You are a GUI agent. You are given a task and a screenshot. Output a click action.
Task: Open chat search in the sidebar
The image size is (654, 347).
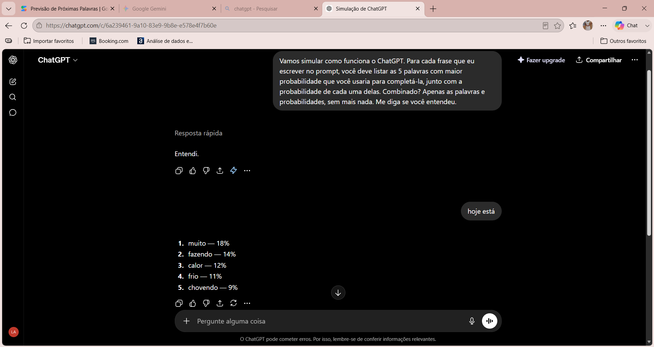pyautogui.click(x=13, y=97)
